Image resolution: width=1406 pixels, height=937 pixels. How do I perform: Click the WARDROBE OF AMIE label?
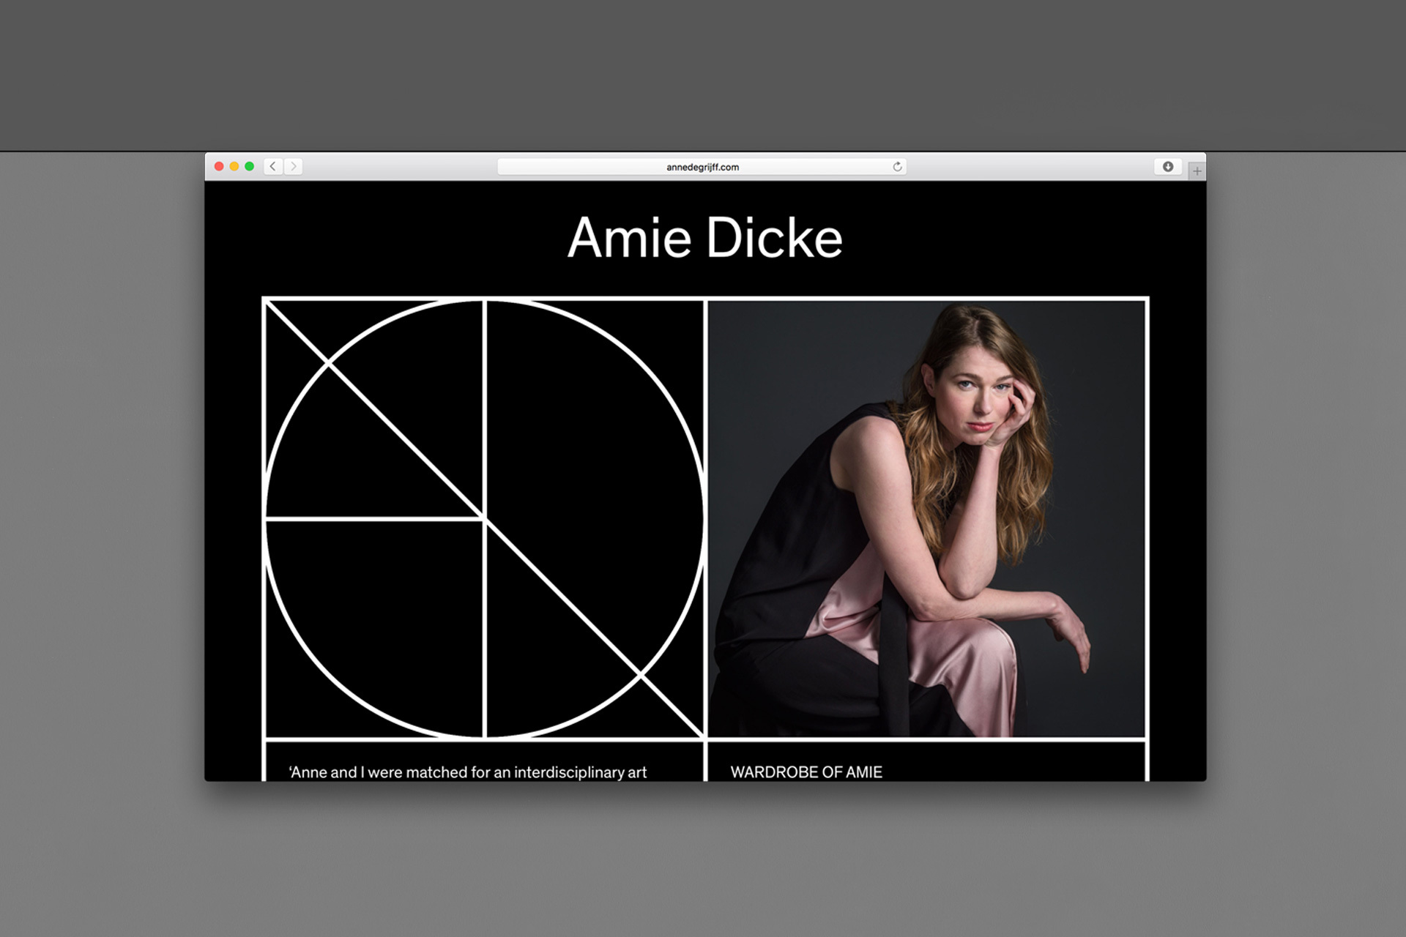click(806, 772)
